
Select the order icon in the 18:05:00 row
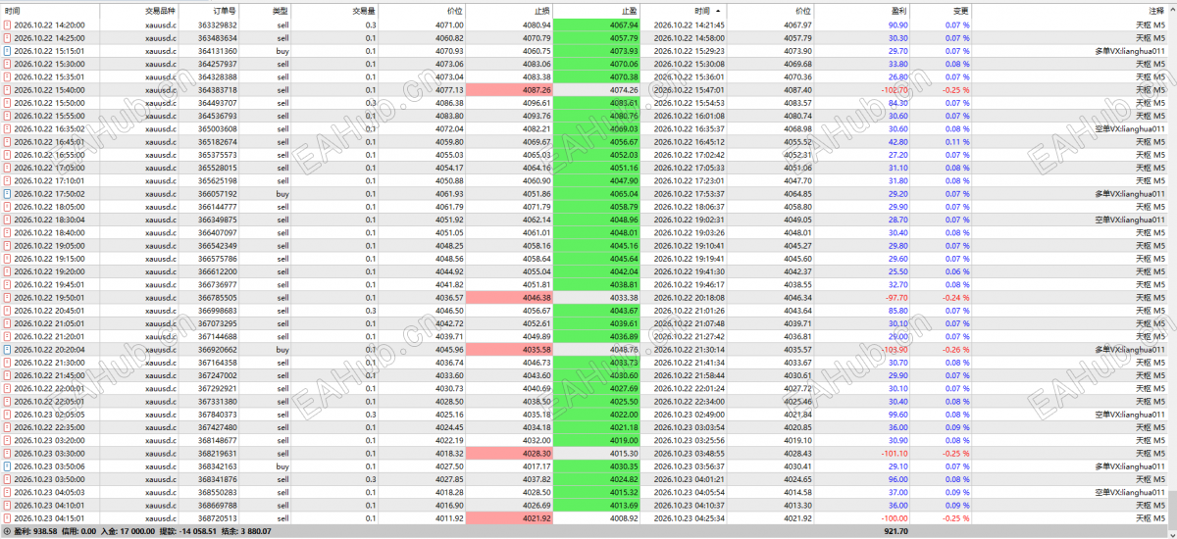pyautogui.click(x=8, y=207)
